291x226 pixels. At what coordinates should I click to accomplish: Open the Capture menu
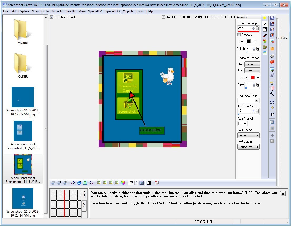[24, 11]
